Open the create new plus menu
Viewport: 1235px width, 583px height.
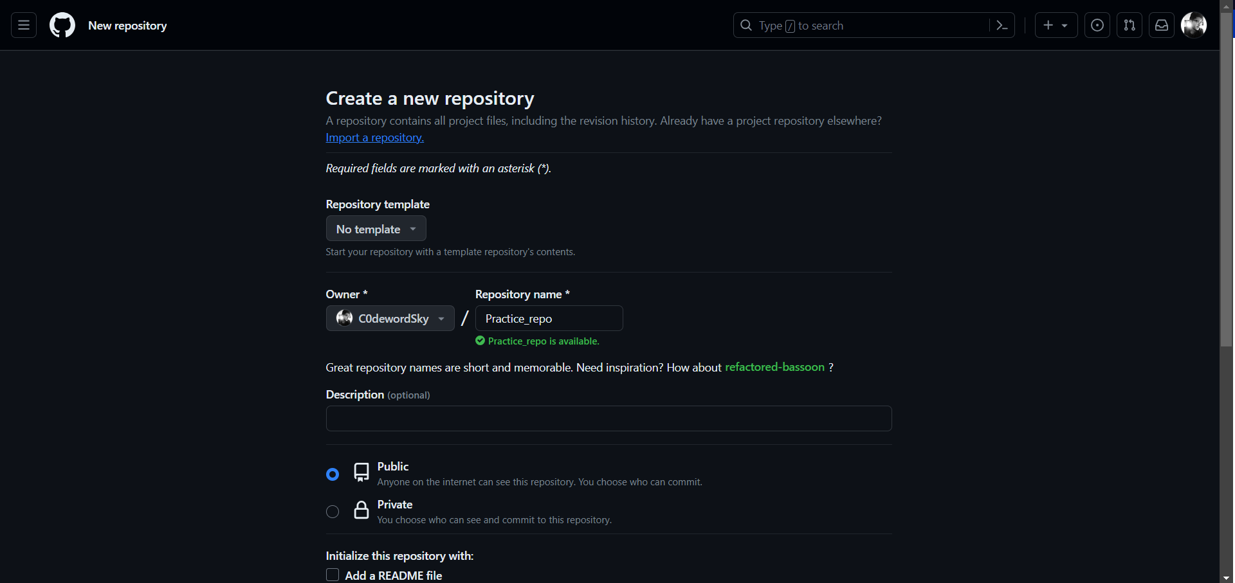(1056, 25)
